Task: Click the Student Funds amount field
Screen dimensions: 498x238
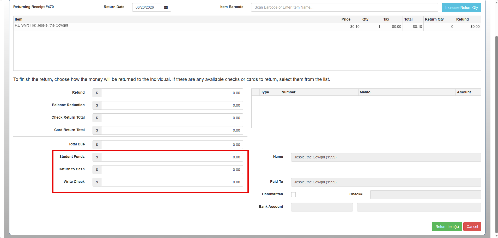Action: coord(172,157)
